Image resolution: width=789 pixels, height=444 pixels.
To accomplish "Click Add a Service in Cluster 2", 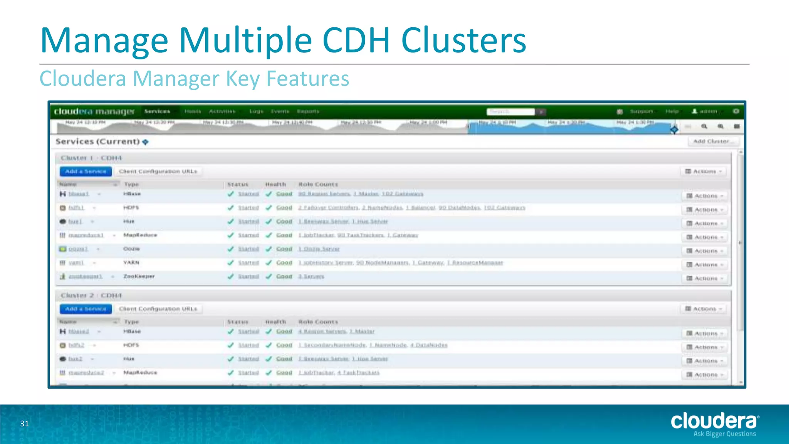I will pos(86,309).
